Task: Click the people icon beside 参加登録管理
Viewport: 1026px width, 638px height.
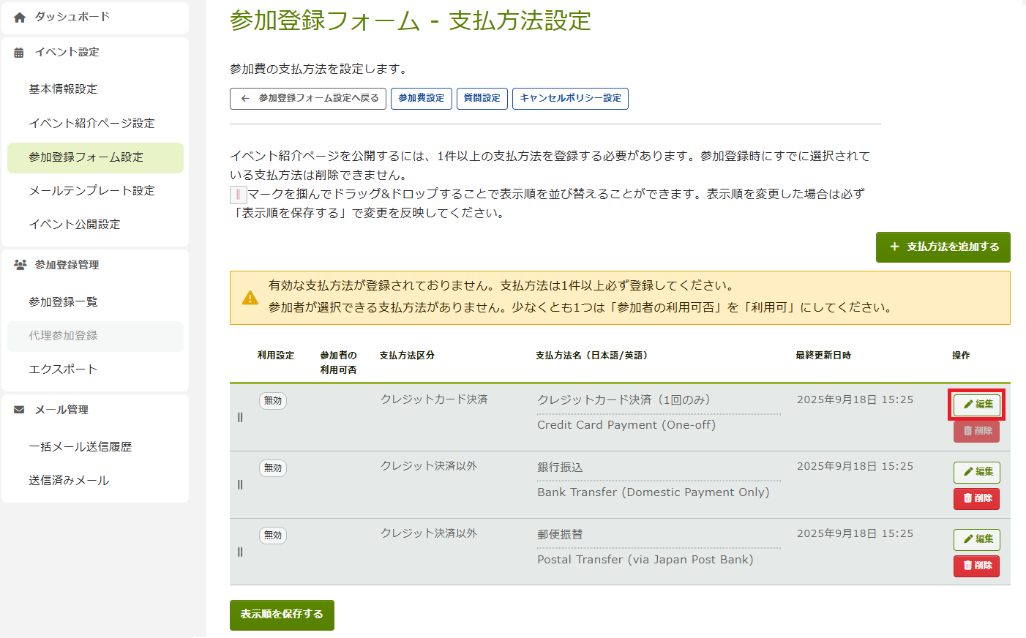Action: click(20, 265)
